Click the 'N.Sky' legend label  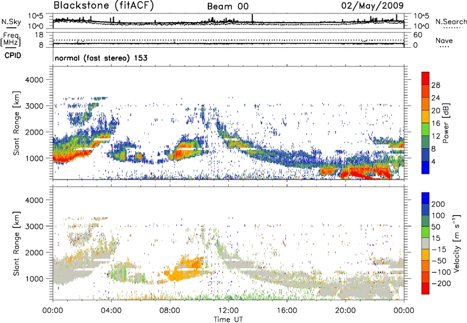pyautogui.click(x=11, y=22)
